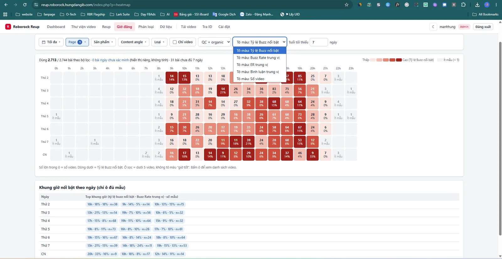This screenshot has width=502, height=259.
Task: Click the Roborock Reup red logo
Action: pyautogui.click(x=8, y=27)
